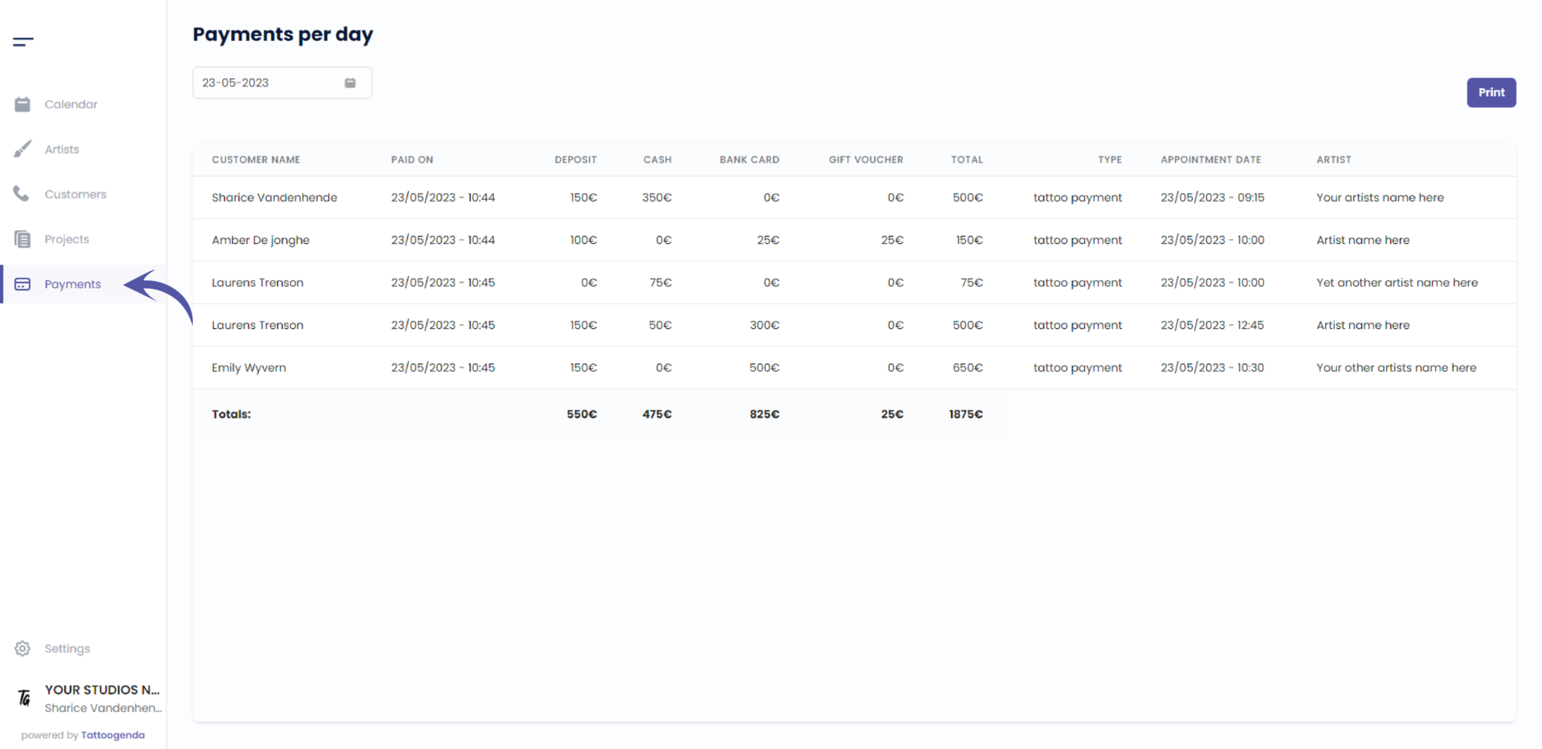Click the CUSTOMER NAME column header

click(x=256, y=160)
